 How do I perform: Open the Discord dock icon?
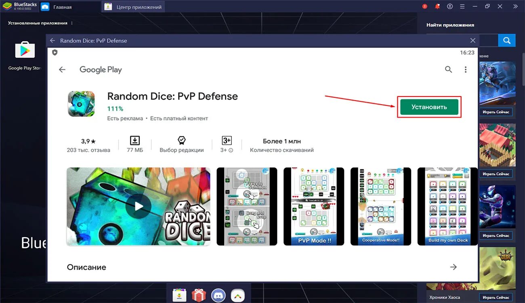pyautogui.click(x=218, y=296)
